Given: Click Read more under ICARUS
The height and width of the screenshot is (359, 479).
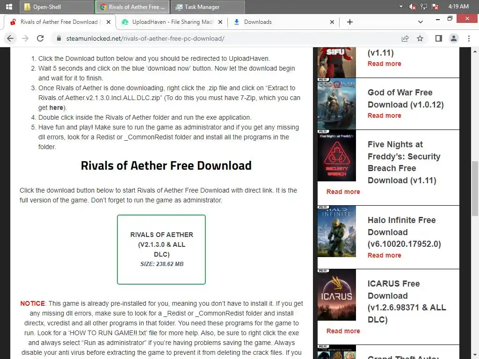Looking at the screenshot, I should pos(343,331).
